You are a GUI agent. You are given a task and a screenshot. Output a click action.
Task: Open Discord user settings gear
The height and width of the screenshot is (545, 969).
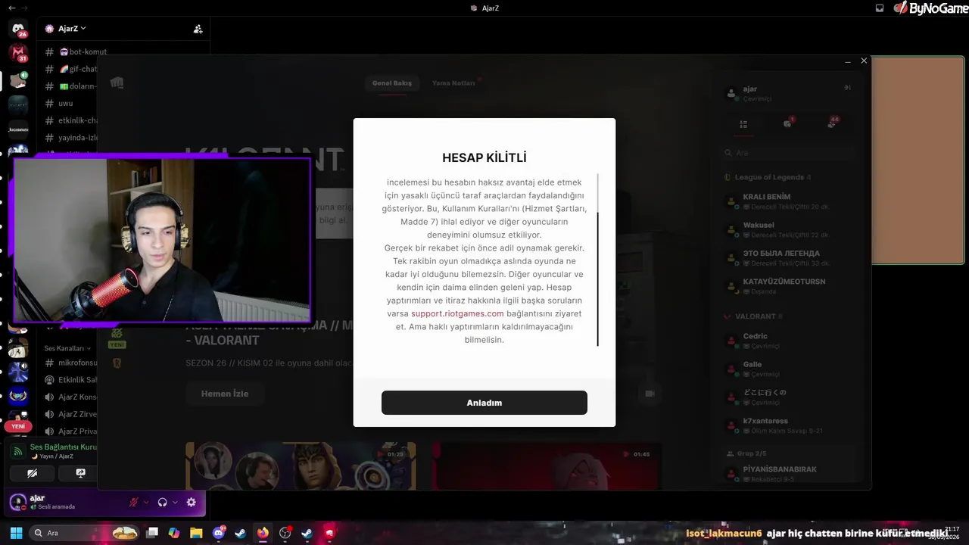click(191, 502)
